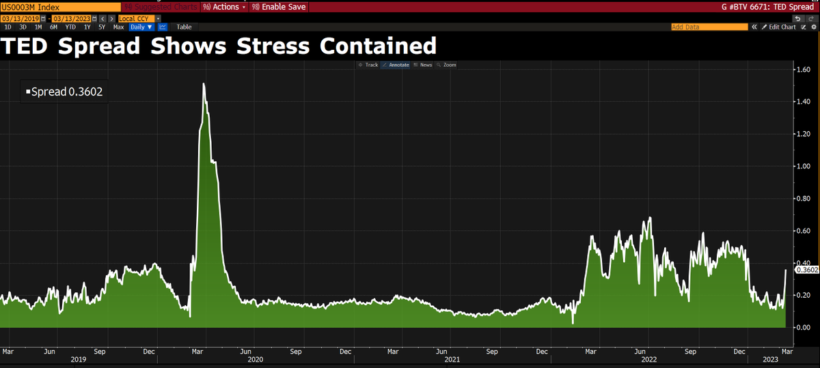Select the line chart type icon

[163, 27]
